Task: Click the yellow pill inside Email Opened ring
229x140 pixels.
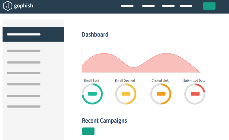Action: tap(126, 94)
